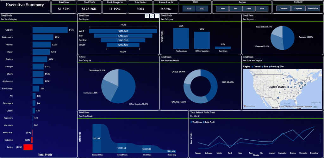Viewport: 324px width, 158px height.
Task: Select the Central legend dot above the map
Action: [252, 67]
